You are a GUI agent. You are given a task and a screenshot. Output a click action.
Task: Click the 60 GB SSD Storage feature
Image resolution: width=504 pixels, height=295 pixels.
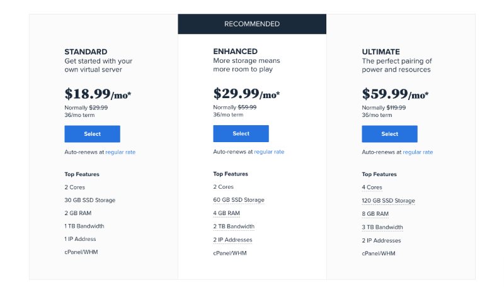pos(239,200)
